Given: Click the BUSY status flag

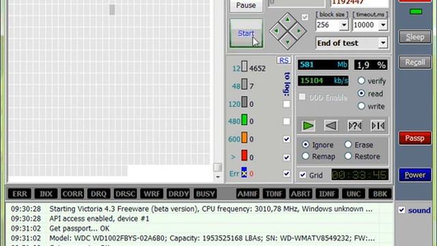Looking at the screenshot, I should pyautogui.click(x=205, y=194).
